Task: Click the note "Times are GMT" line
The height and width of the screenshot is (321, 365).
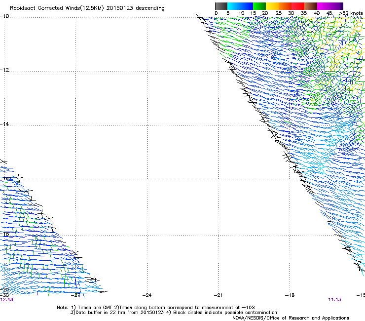Action: pos(155,308)
